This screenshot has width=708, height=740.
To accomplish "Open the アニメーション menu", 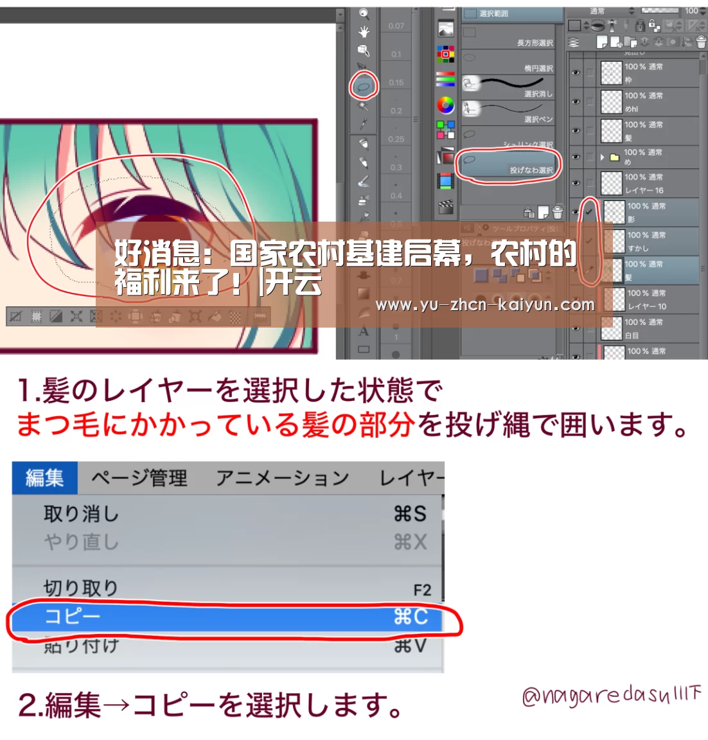I will 283,478.
